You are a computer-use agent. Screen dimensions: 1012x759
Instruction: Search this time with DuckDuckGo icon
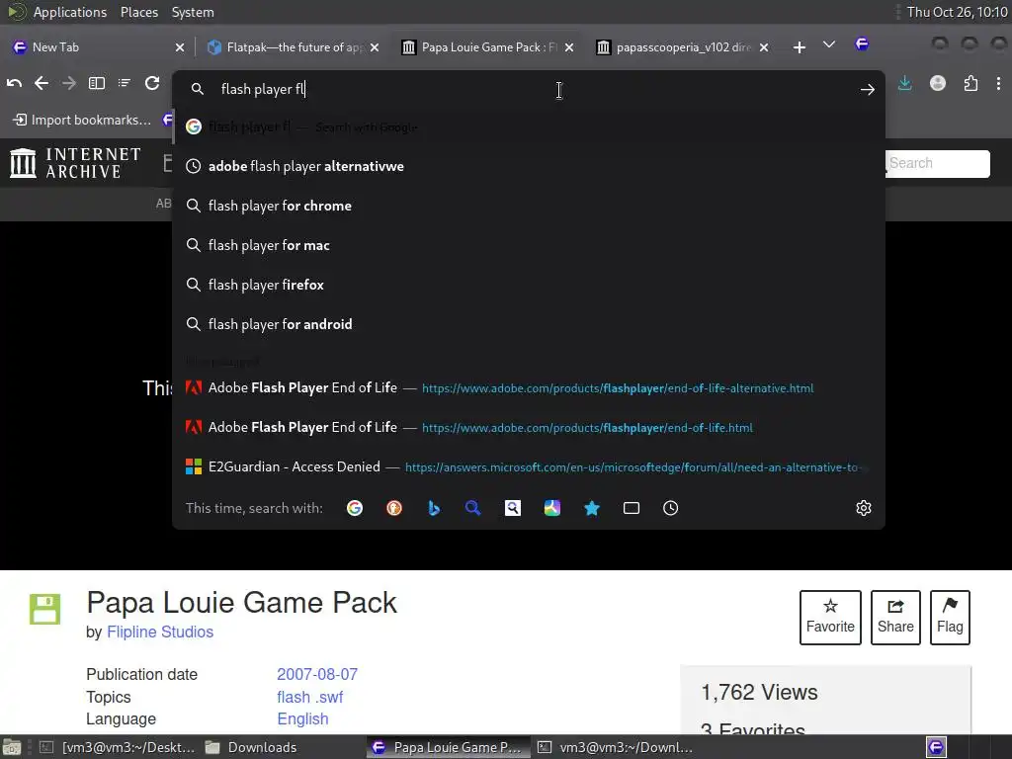click(393, 508)
